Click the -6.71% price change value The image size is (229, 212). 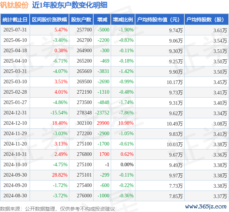pos(60,61)
